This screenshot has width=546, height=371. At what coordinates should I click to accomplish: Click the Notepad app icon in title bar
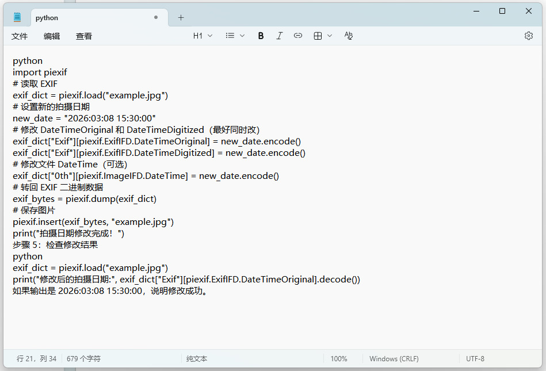17,18
